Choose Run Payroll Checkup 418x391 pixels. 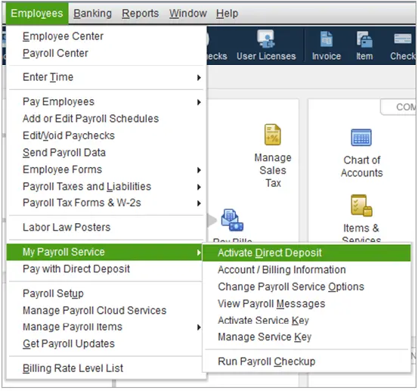pos(307,362)
